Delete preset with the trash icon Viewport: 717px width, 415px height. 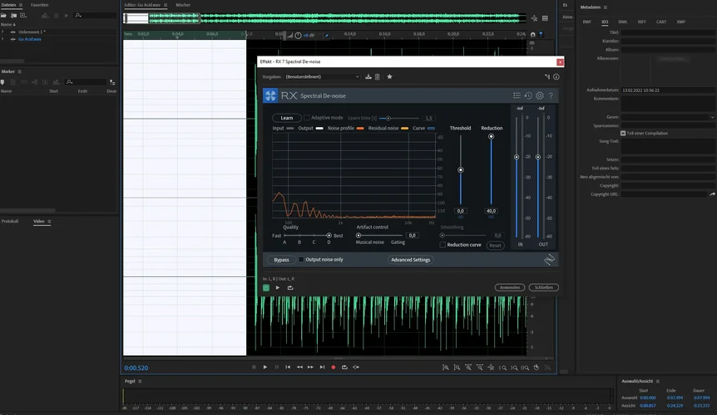pos(377,76)
